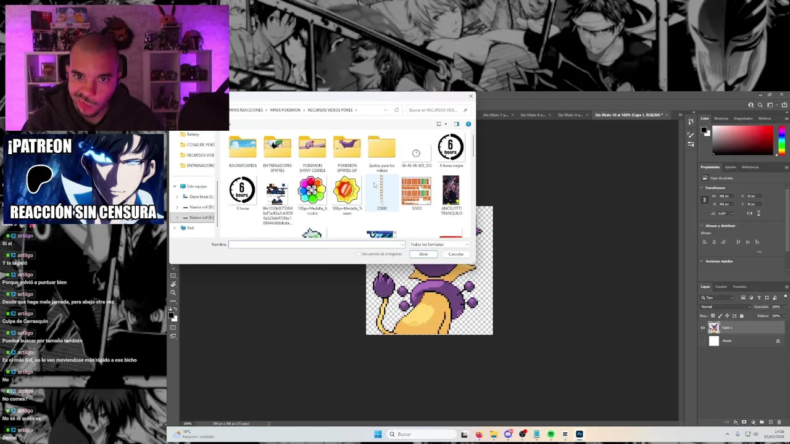The width and height of the screenshot is (790, 444).
Task: Expand the Red network node
Action: pos(175,228)
